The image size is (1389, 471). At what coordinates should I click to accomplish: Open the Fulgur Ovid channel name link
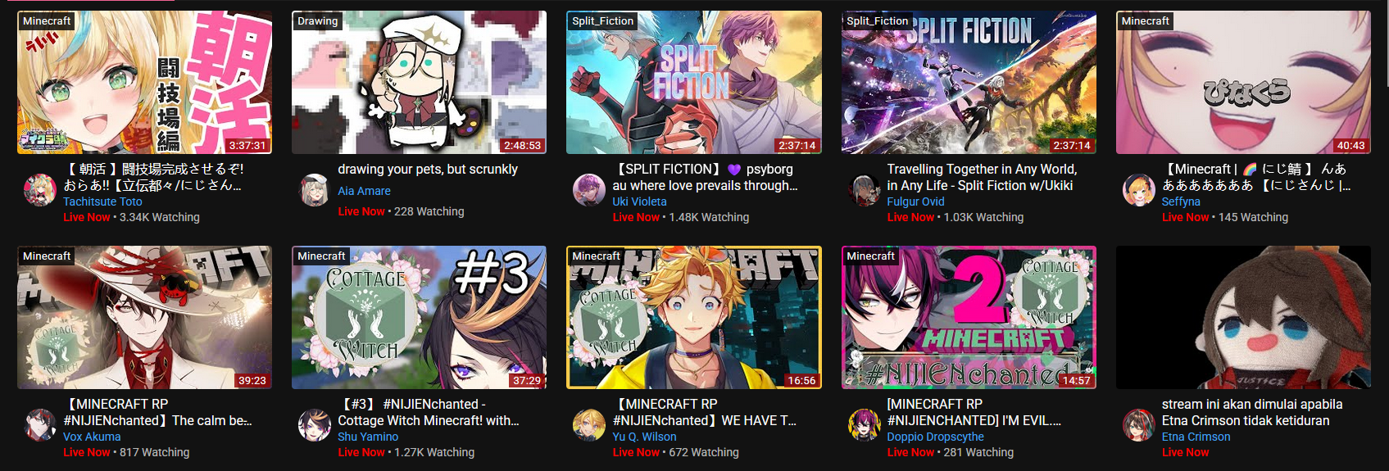click(915, 202)
